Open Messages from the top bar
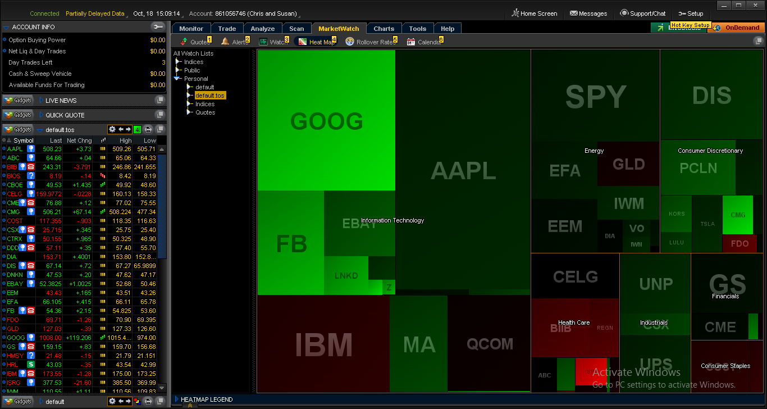 coord(588,13)
